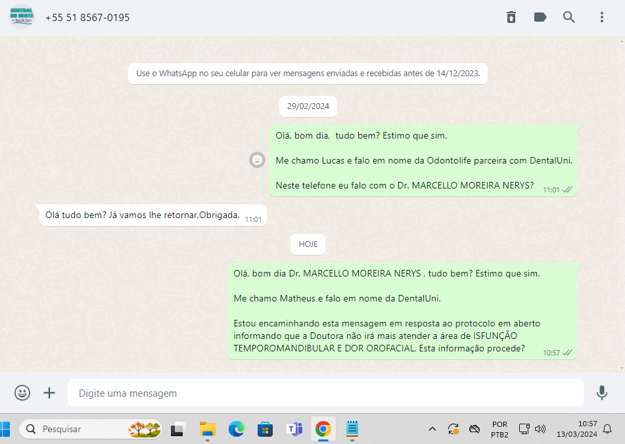Image resolution: width=625 pixels, height=444 pixels.
Task: Click the taskbar Pesquisar search box
Action: point(91,430)
